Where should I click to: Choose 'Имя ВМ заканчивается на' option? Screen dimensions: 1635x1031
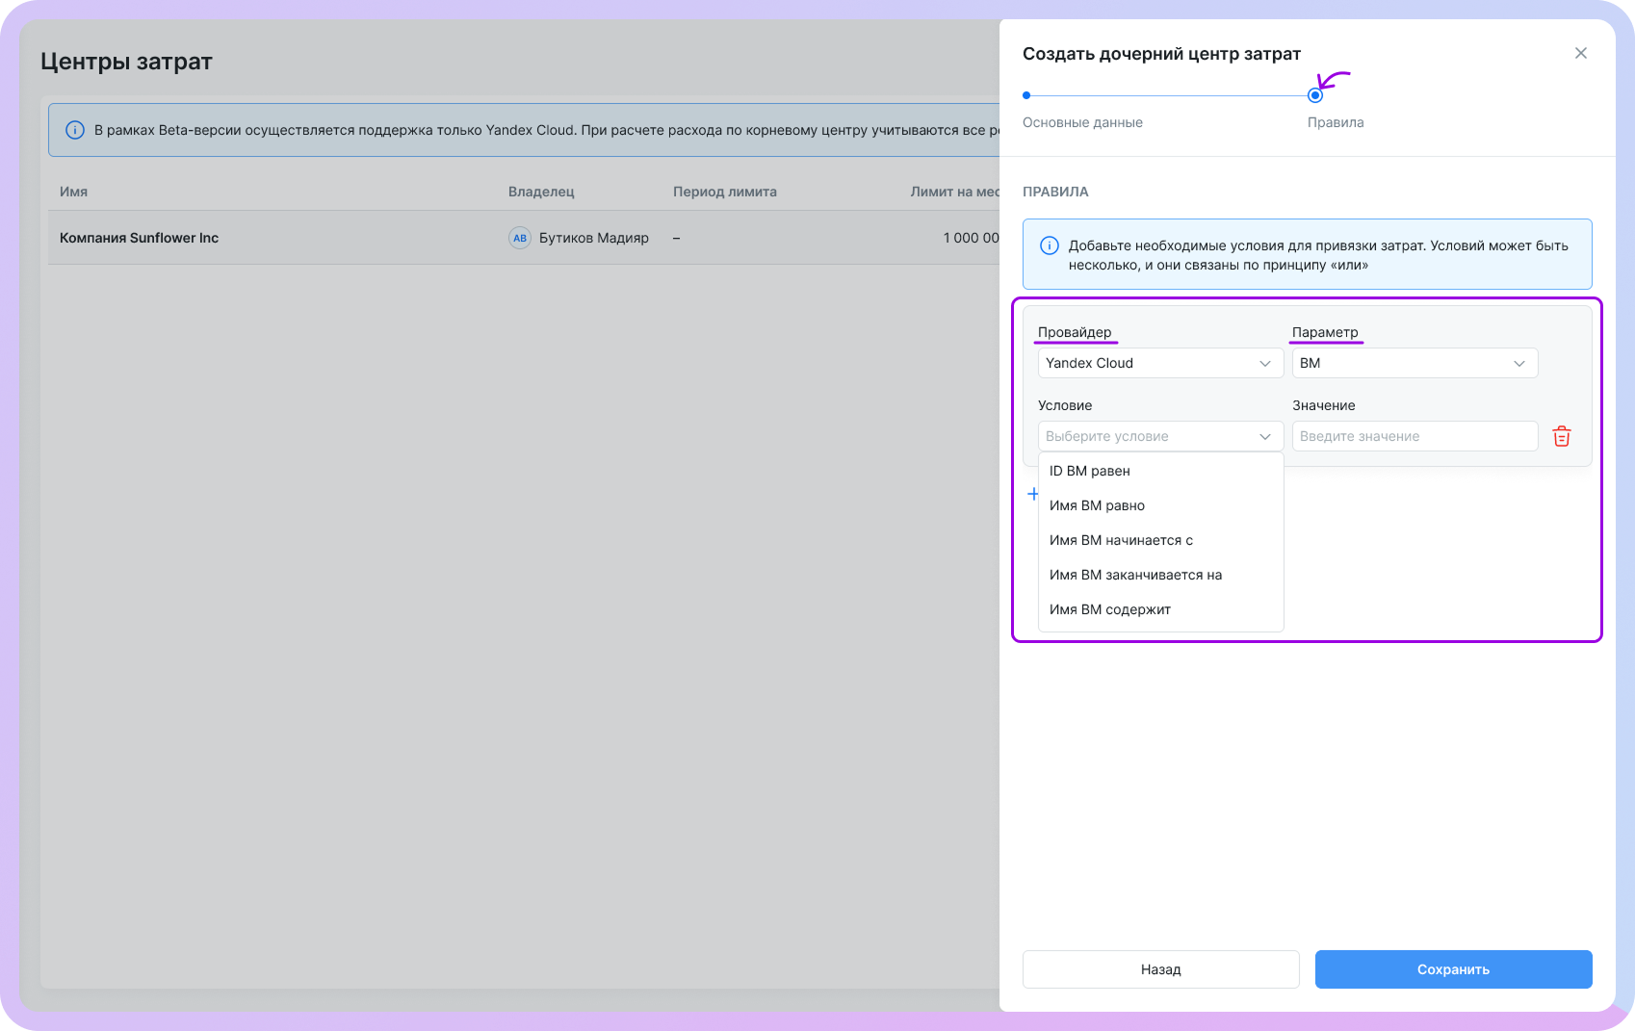pyautogui.click(x=1135, y=575)
